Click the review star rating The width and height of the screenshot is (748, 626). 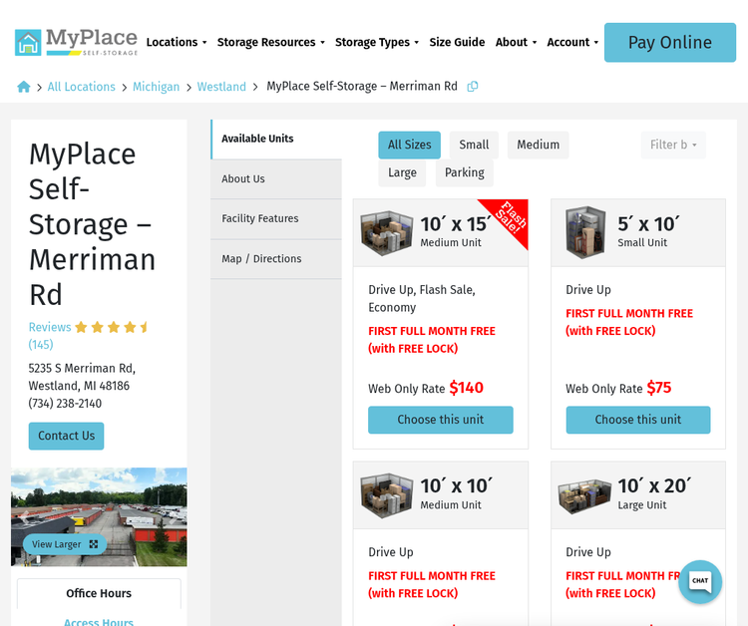tap(113, 327)
